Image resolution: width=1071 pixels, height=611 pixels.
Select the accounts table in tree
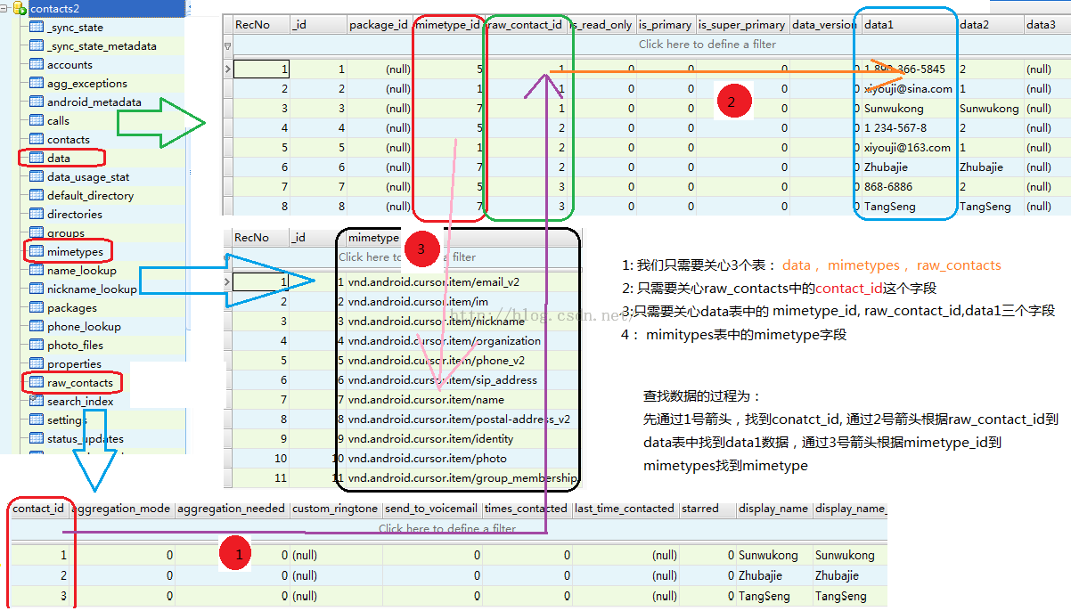point(69,65)
